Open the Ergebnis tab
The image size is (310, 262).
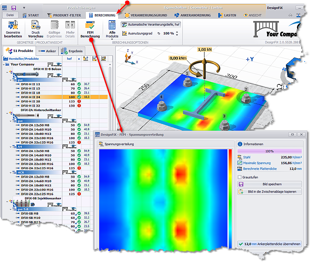72,51
